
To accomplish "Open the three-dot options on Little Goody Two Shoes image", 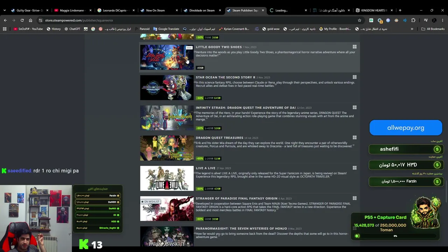I will click(189, 48).
